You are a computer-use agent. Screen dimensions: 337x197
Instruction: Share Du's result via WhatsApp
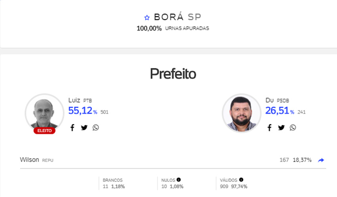293,127
